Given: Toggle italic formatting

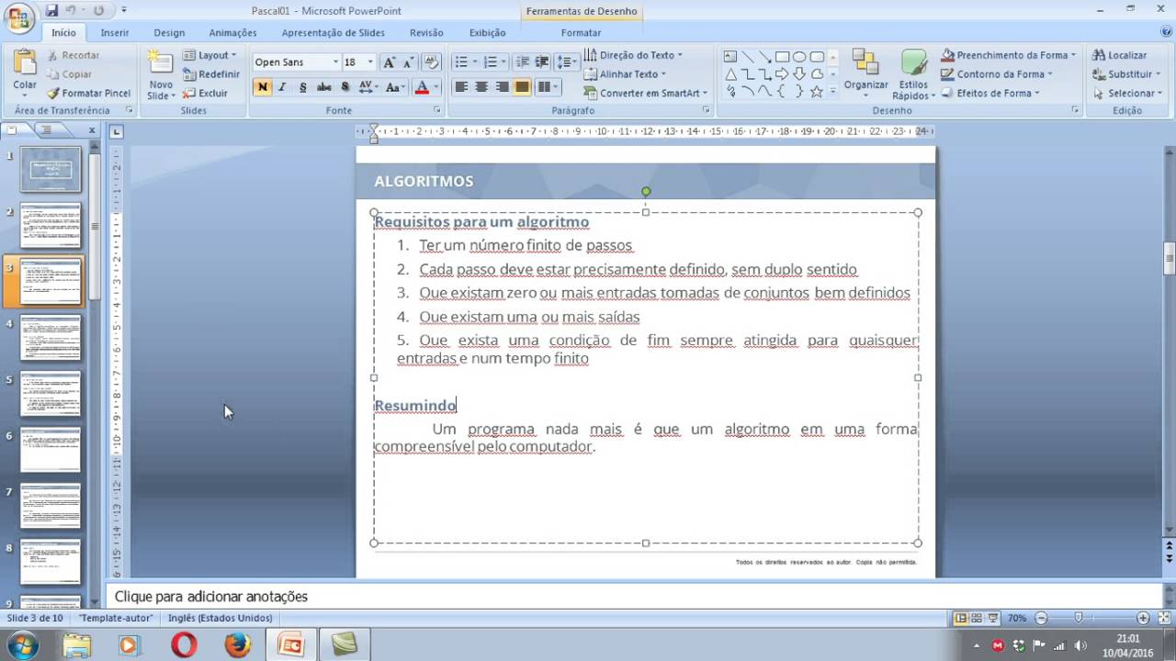Looking at the screenshot, I should tap(282, 87).
